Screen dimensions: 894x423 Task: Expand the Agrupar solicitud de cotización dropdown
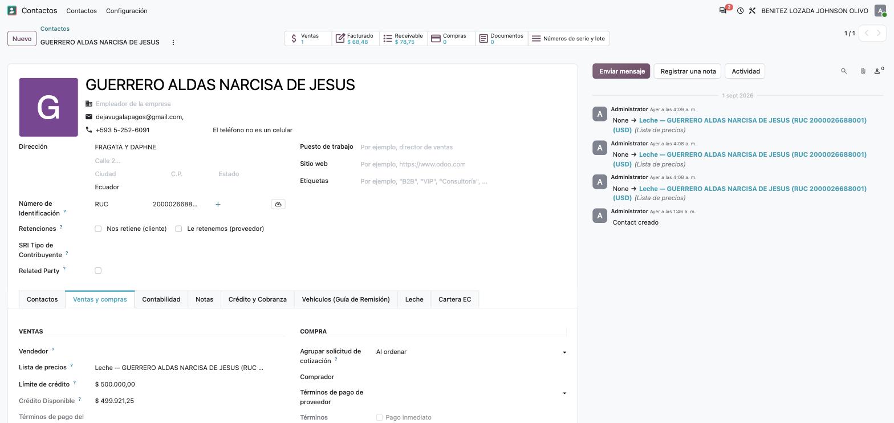coord(471,352)
